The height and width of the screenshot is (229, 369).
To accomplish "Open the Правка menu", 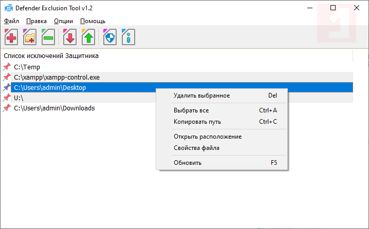I will [x=36, y=21].
